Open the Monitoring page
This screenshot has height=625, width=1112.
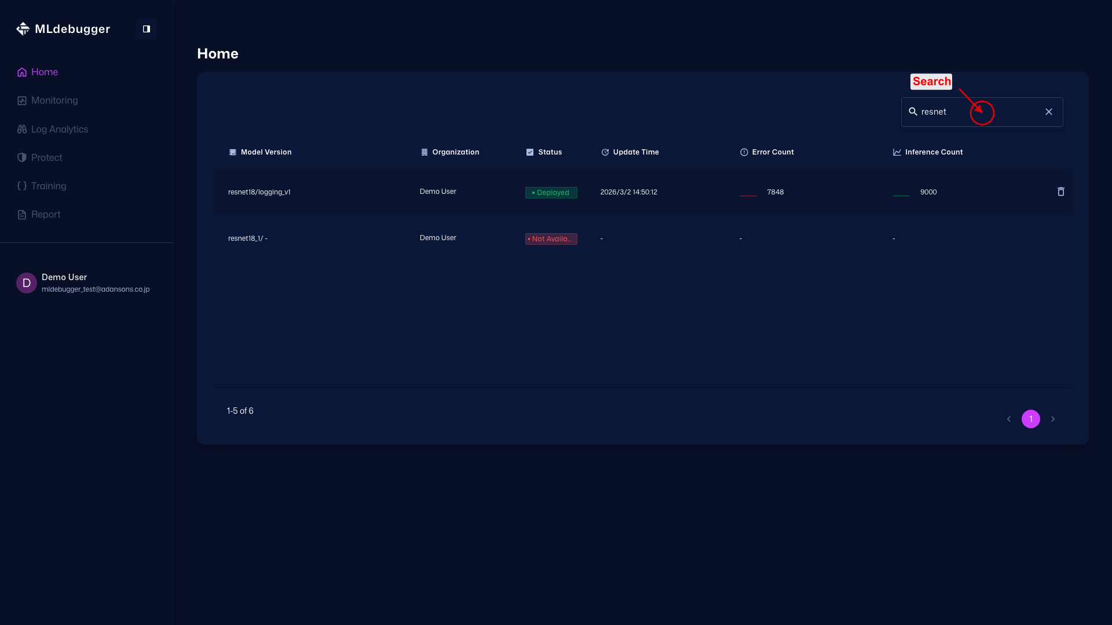54,101
